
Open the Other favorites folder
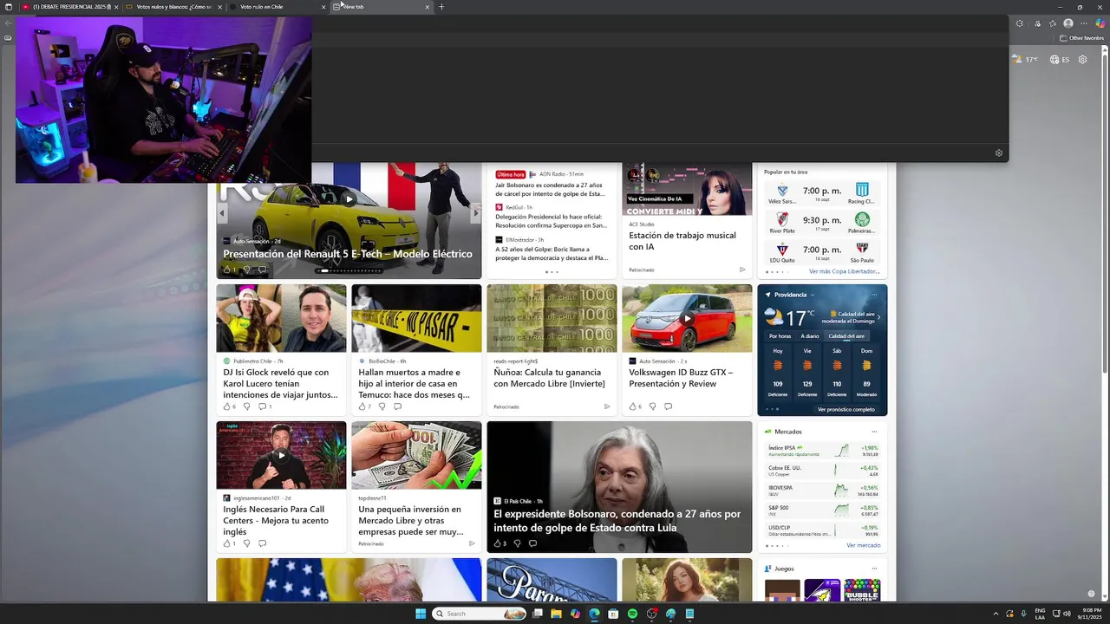click(x=1081, y=38)
